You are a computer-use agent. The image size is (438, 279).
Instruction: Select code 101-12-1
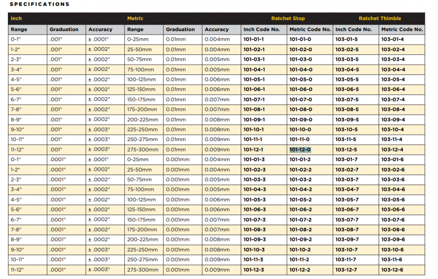[253, 149]
